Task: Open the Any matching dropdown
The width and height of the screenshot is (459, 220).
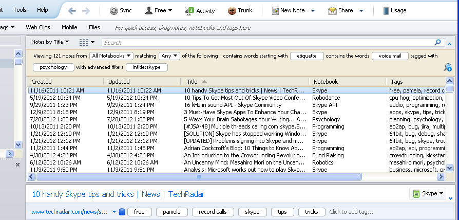Action: click(x=169, y=56)
